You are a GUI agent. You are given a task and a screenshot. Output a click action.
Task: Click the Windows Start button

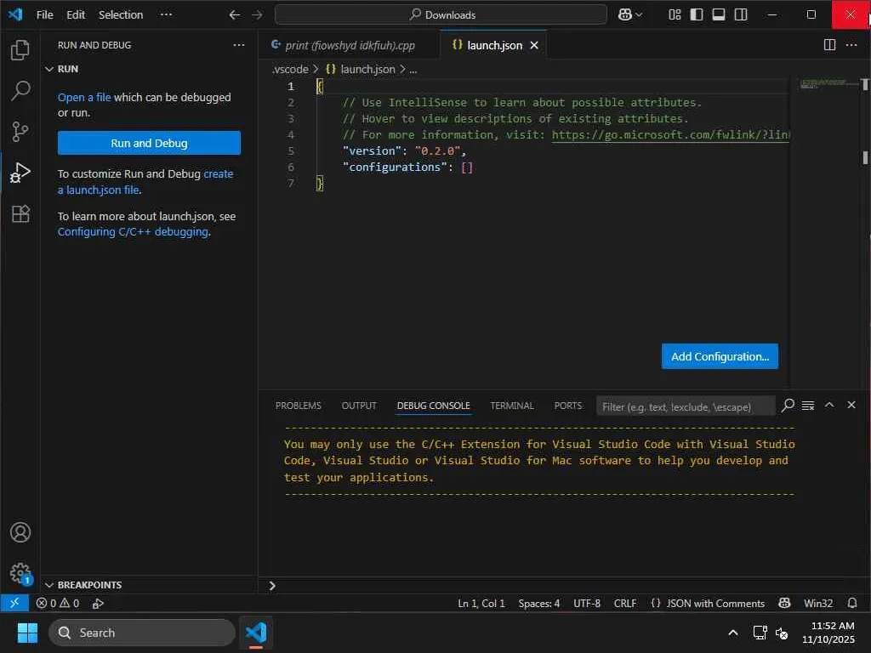pyautogui.click(x=27, y=633)
